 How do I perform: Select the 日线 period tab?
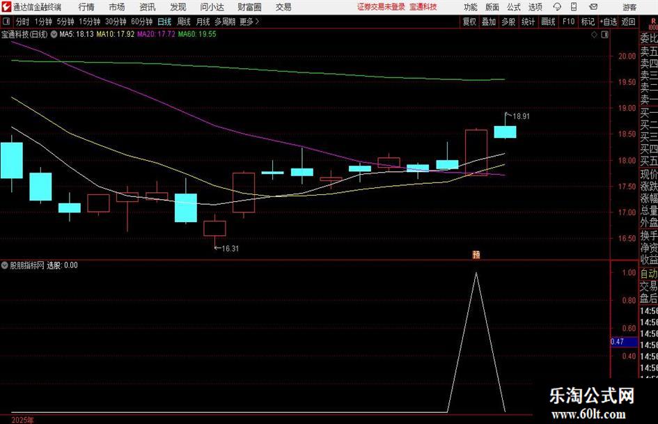coord(164,22)
